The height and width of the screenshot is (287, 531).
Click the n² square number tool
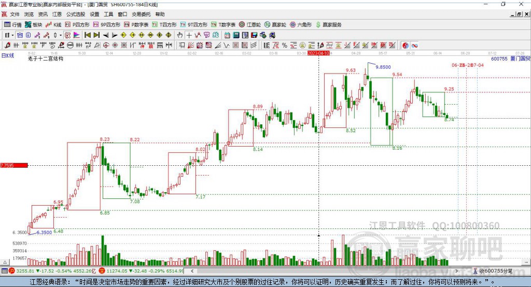88,45
